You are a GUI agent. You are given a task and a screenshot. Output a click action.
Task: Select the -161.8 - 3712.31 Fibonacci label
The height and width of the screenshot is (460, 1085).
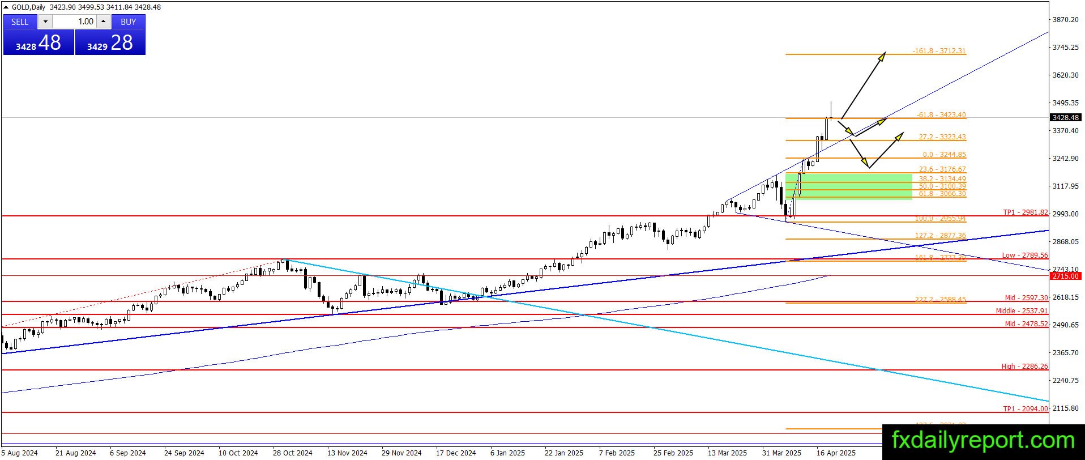pyautogui.click(x=939, y=51)
